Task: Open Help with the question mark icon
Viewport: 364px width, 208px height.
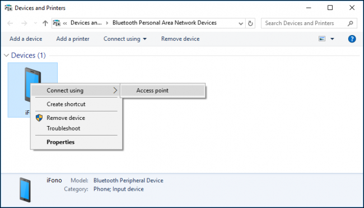Action: coord(352,39)
